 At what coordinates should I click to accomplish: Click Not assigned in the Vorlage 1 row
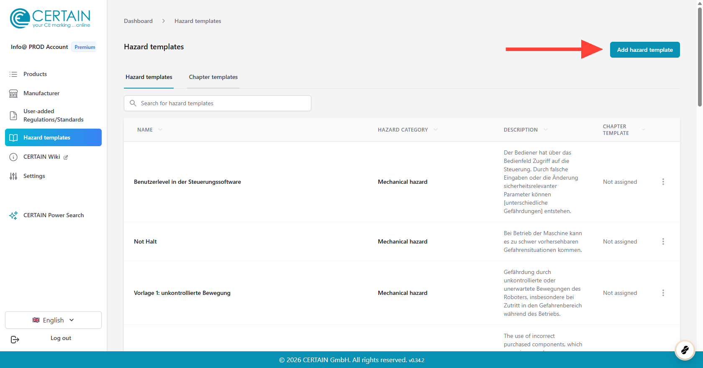(x=620, y=293)
